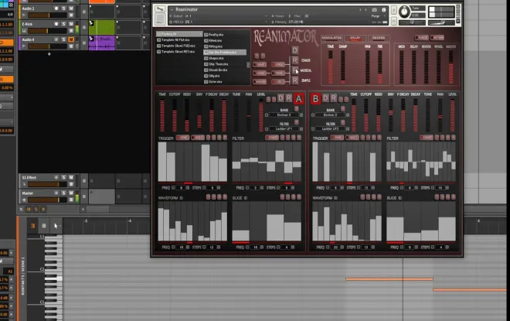The height and width of the screenshot is (321, 510).
Task: Solo the Audio 2 track
Action: [x=63, y=9]
